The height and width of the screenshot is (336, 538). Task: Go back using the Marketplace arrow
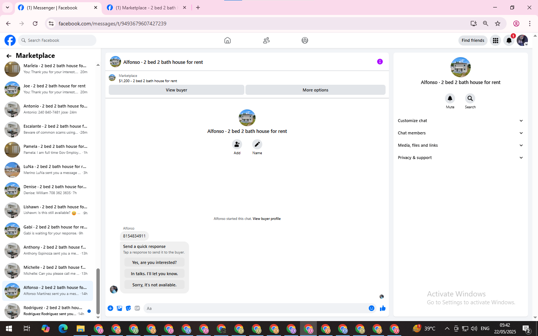9,56
